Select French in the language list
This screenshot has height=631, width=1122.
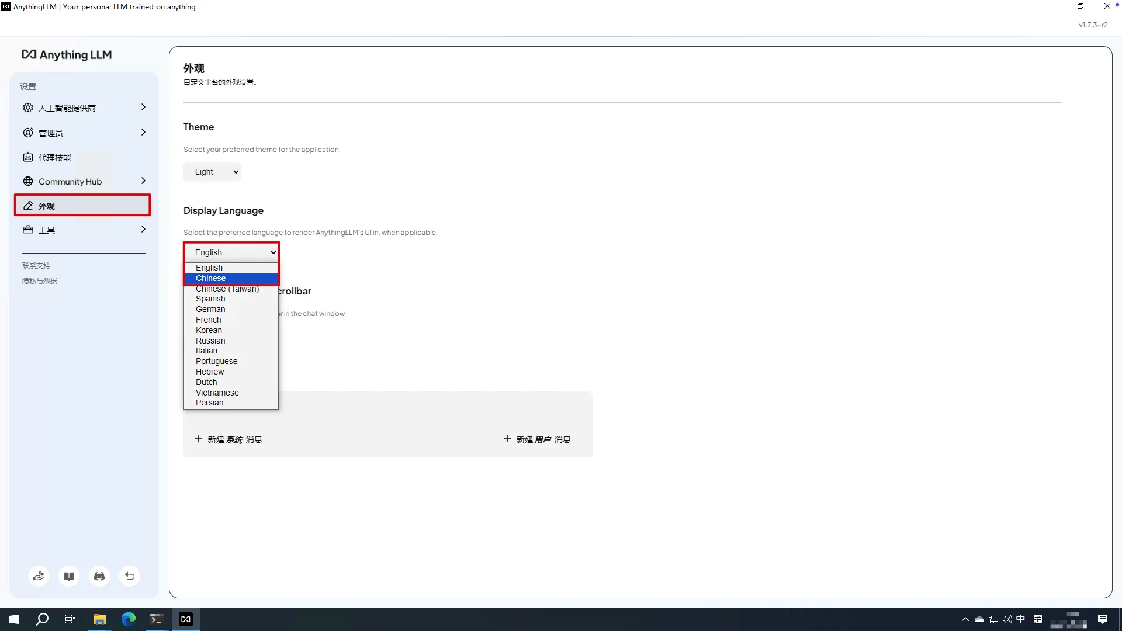pos(231,320)
